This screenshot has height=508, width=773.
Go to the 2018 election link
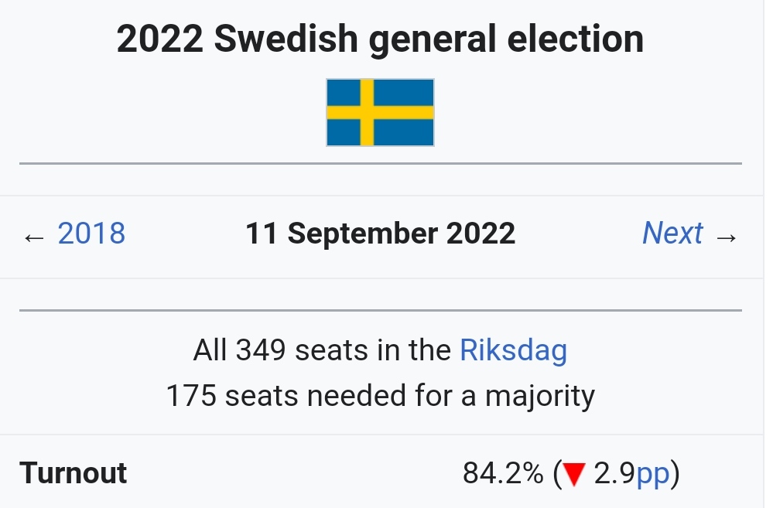[x=91, y=234]
